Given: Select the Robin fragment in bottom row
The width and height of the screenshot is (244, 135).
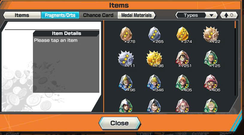Looking at the screenshot, I should tap(126, 105).
